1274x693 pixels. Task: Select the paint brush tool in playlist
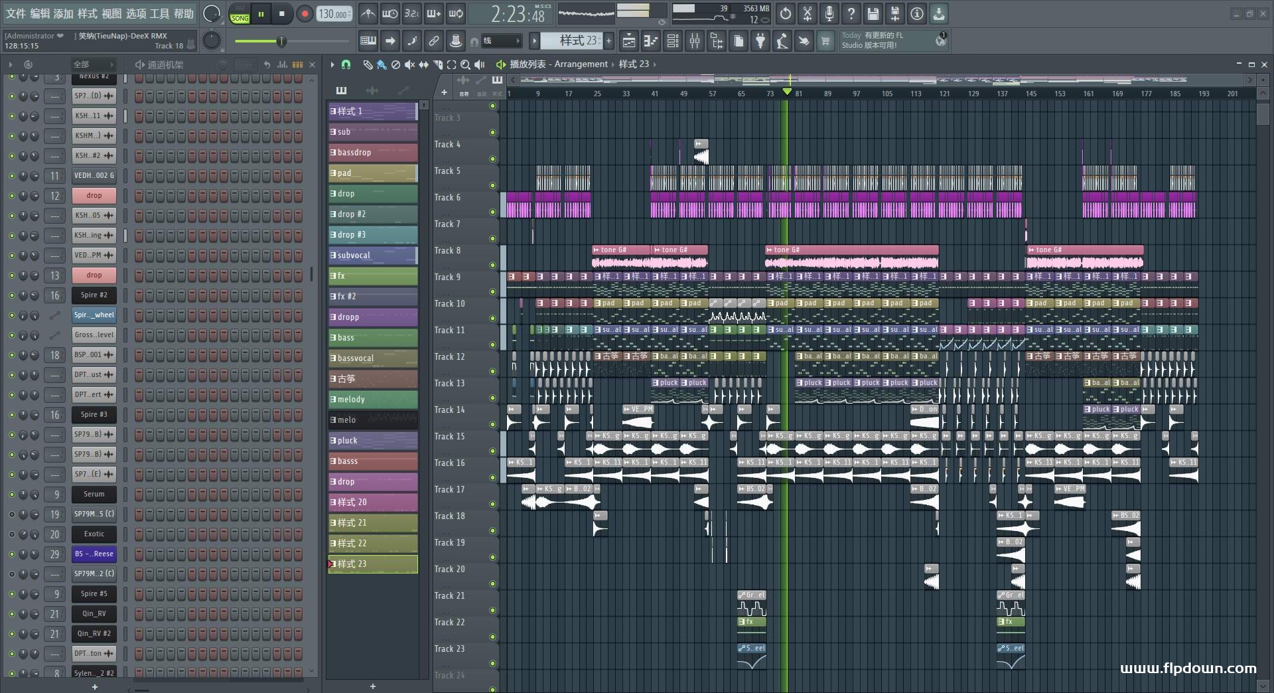click(x=382, y=64)
